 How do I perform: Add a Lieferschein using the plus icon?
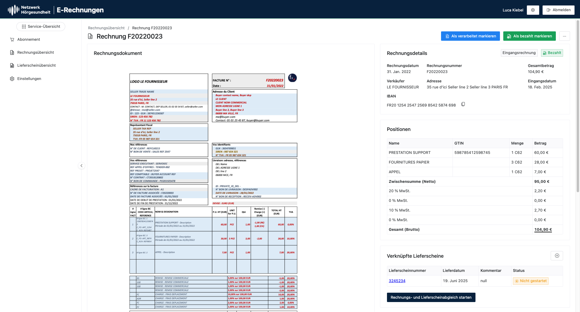(x=557, y=256)
